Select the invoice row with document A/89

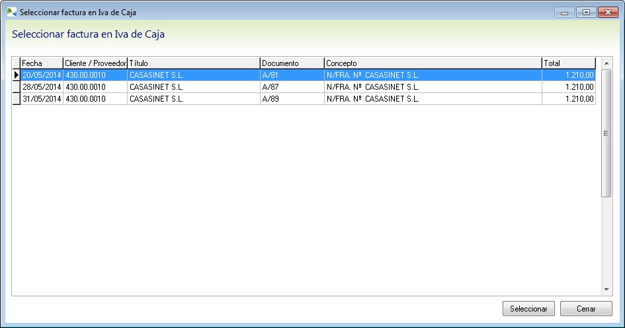[292, 99]
